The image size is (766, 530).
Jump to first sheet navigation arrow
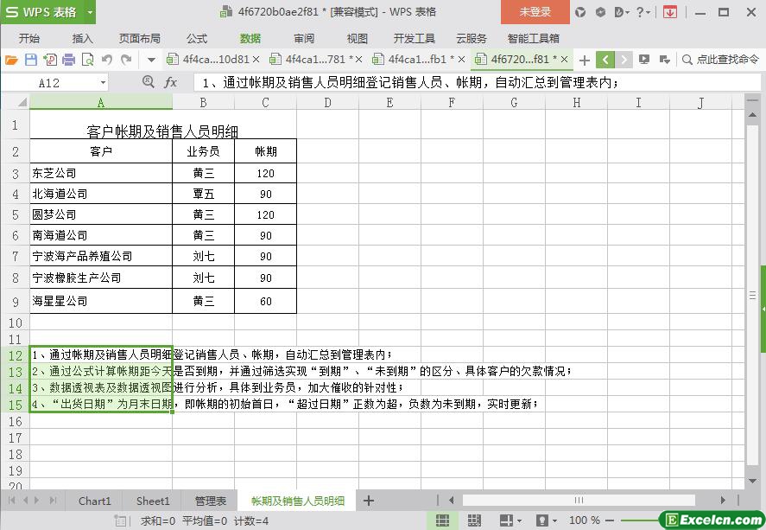coord(12,501)
